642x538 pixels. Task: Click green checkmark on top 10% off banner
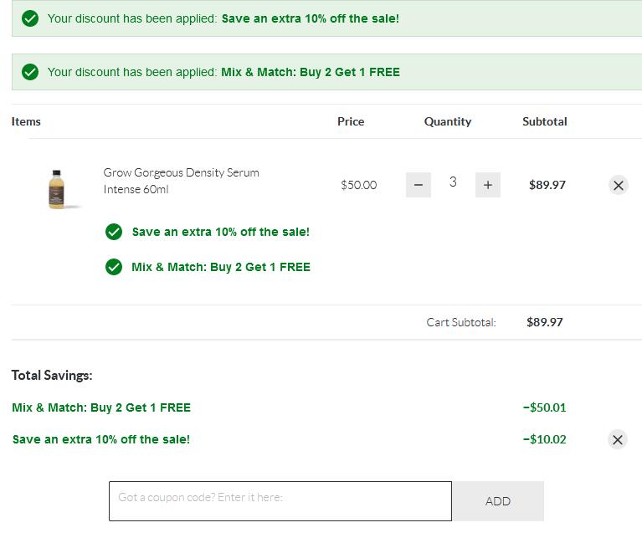30,18
